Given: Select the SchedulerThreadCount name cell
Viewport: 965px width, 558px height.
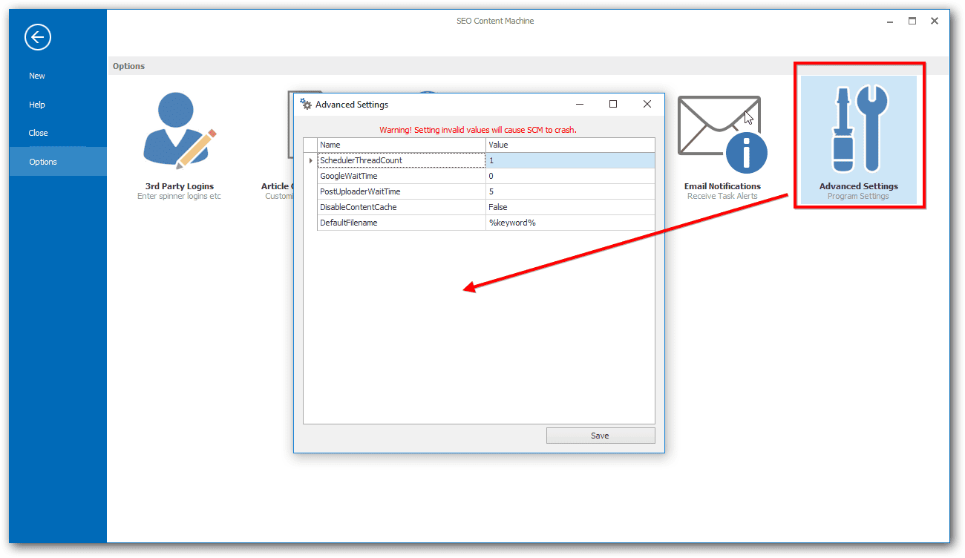Looking at the screenshot, I should 402,160.
